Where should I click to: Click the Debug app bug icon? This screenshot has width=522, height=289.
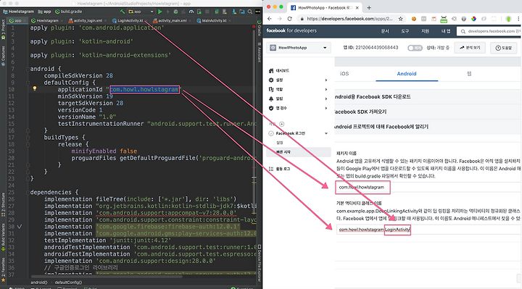pyautogui.click(x=175, y=12)
